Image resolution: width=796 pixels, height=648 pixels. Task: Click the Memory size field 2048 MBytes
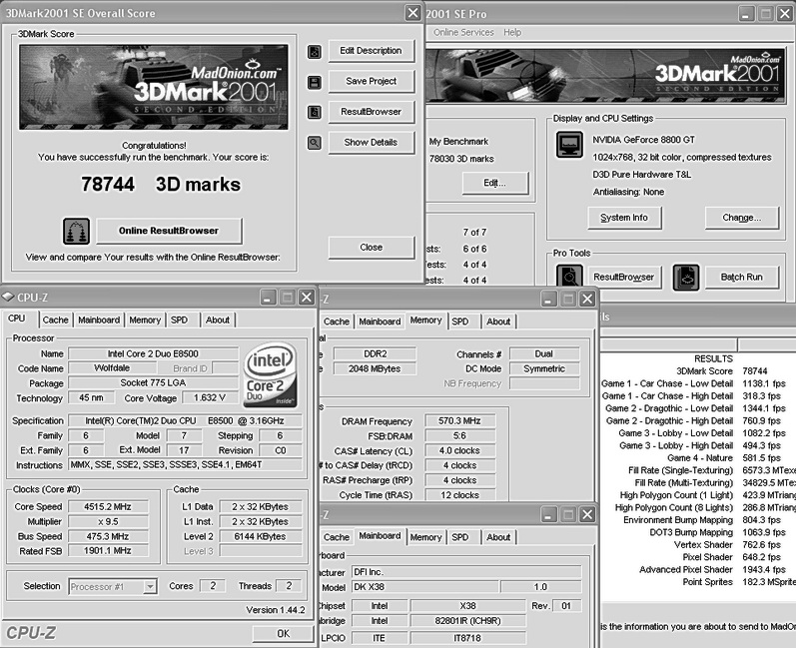pyautogui.click(x=375, y=368)
